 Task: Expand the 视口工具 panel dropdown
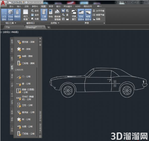[11, 23]
